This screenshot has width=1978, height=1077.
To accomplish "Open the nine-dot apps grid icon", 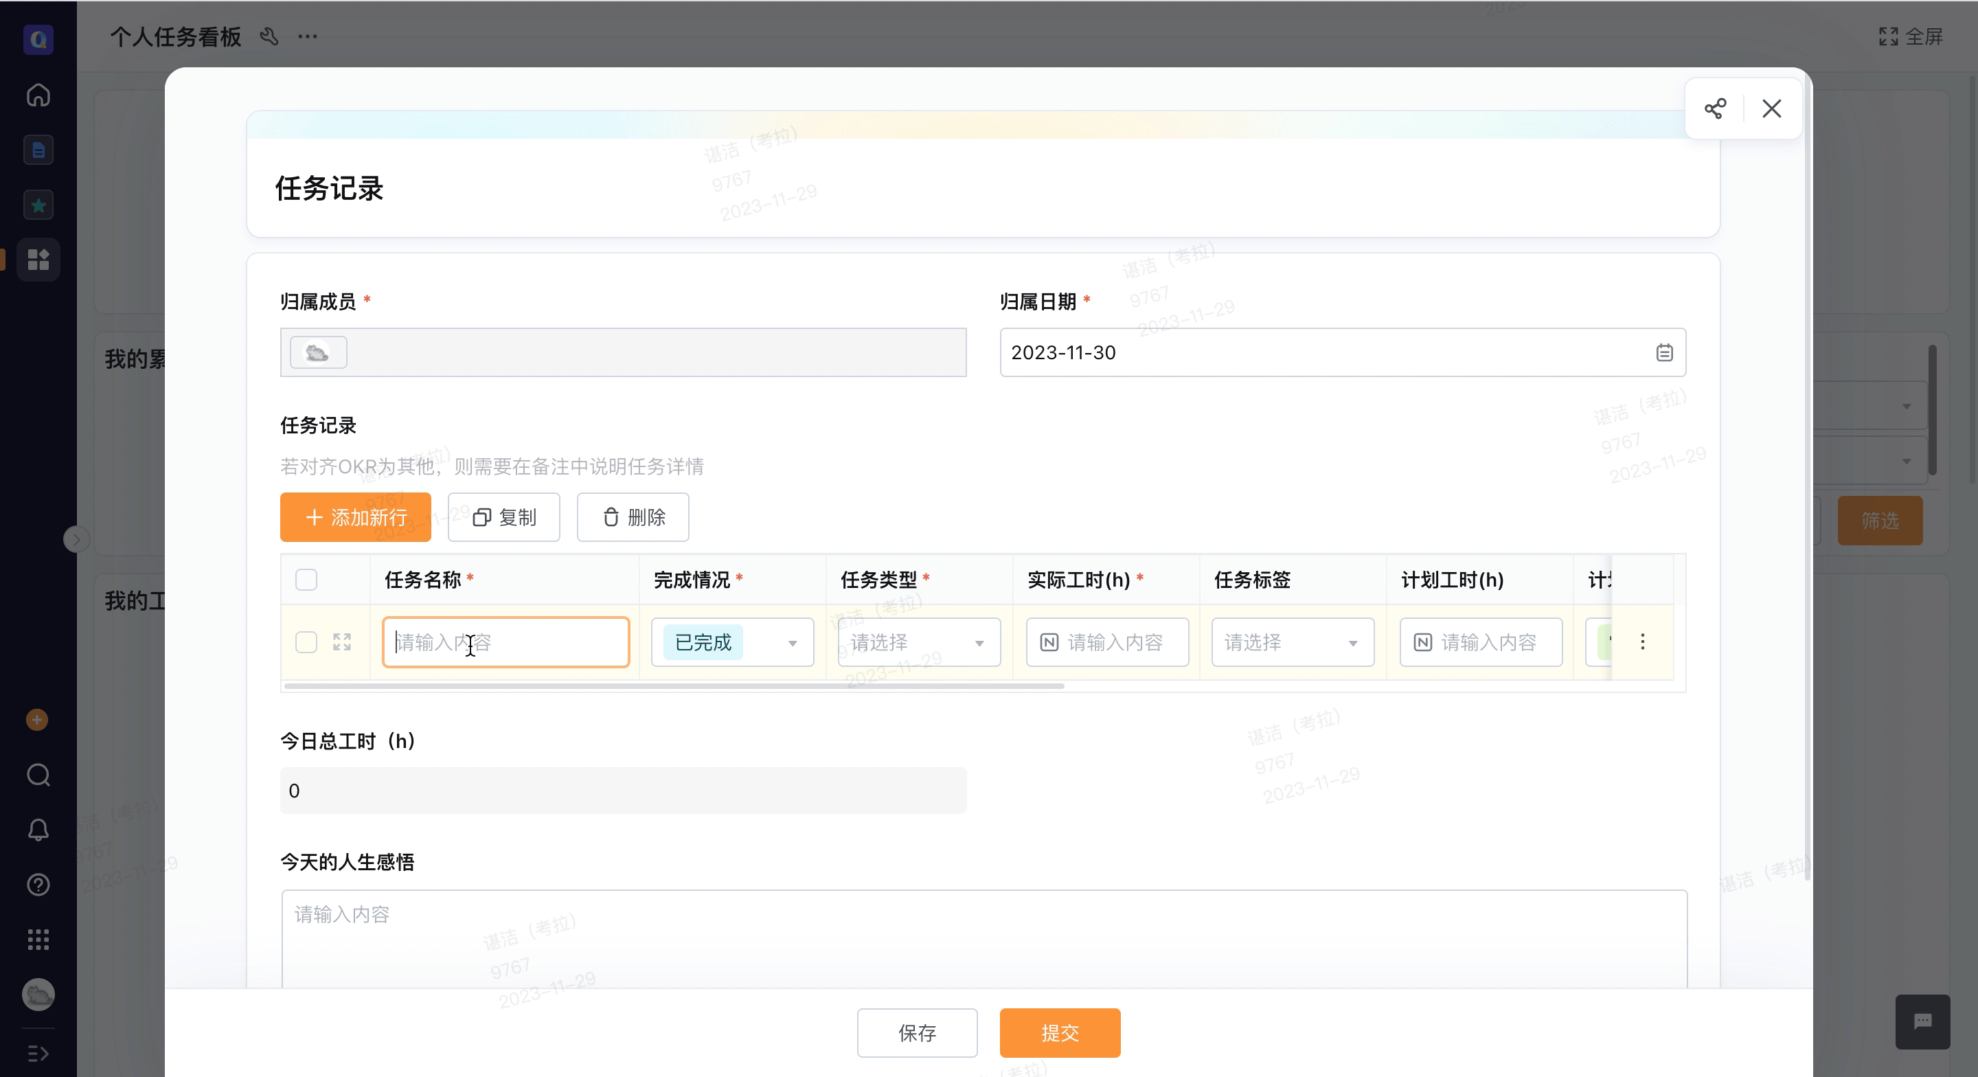I will [38, 940].
